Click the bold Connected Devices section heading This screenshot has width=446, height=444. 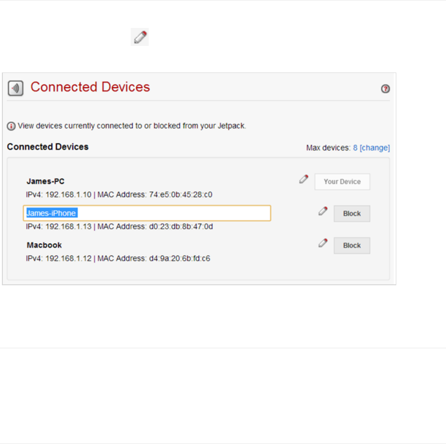(x=48, y=147)
